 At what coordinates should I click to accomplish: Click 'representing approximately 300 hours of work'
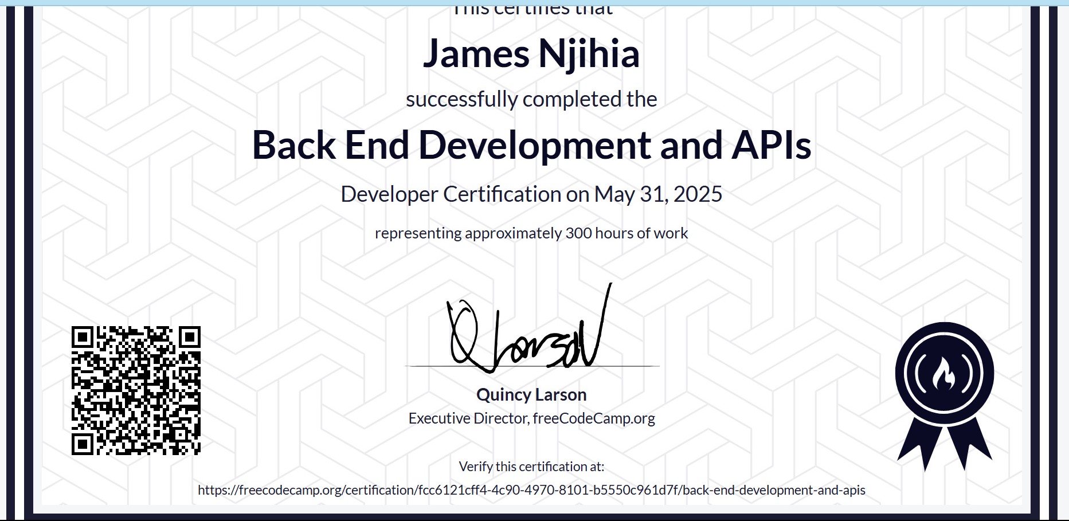pos(531,233)
